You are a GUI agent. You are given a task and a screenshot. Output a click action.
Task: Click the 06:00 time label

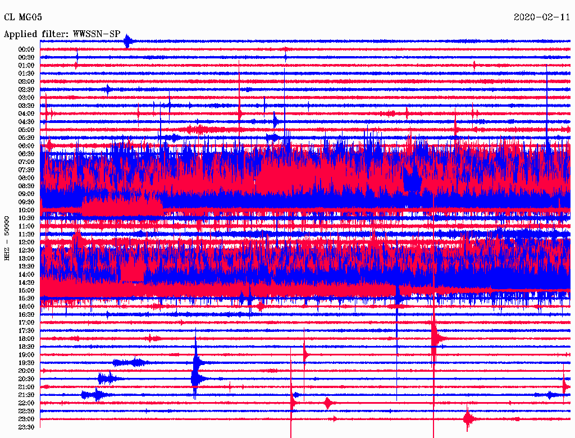click(x=26, y=146)
